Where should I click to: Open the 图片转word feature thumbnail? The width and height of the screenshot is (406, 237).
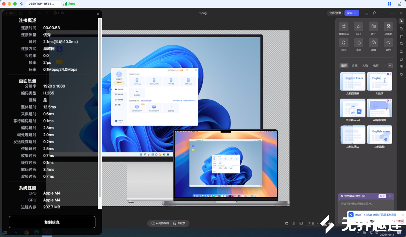click(x=352, y=108)
